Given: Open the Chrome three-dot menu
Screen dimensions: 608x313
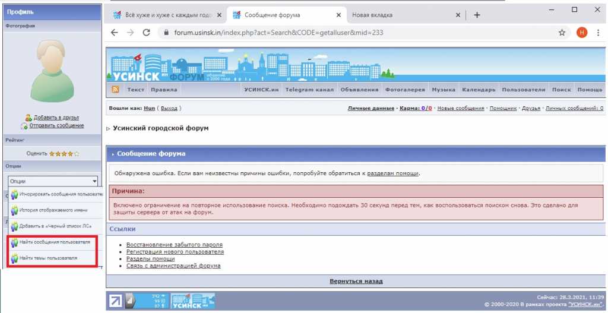Looking at the screenshot, I should pos(599,33).
